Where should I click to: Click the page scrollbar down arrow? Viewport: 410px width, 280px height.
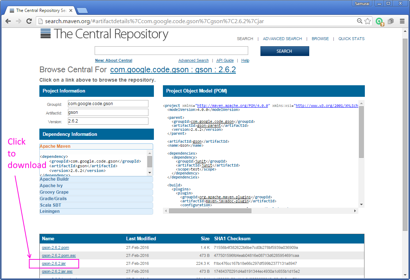point(405,275)
